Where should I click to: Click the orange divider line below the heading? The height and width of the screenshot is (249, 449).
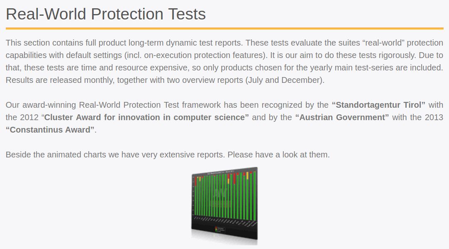point(224,29)
